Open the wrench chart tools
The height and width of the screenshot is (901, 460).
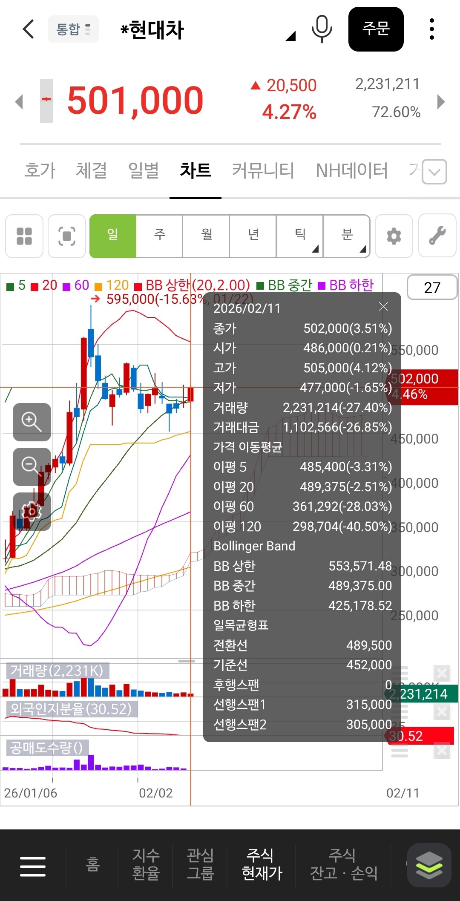(437, 236)
